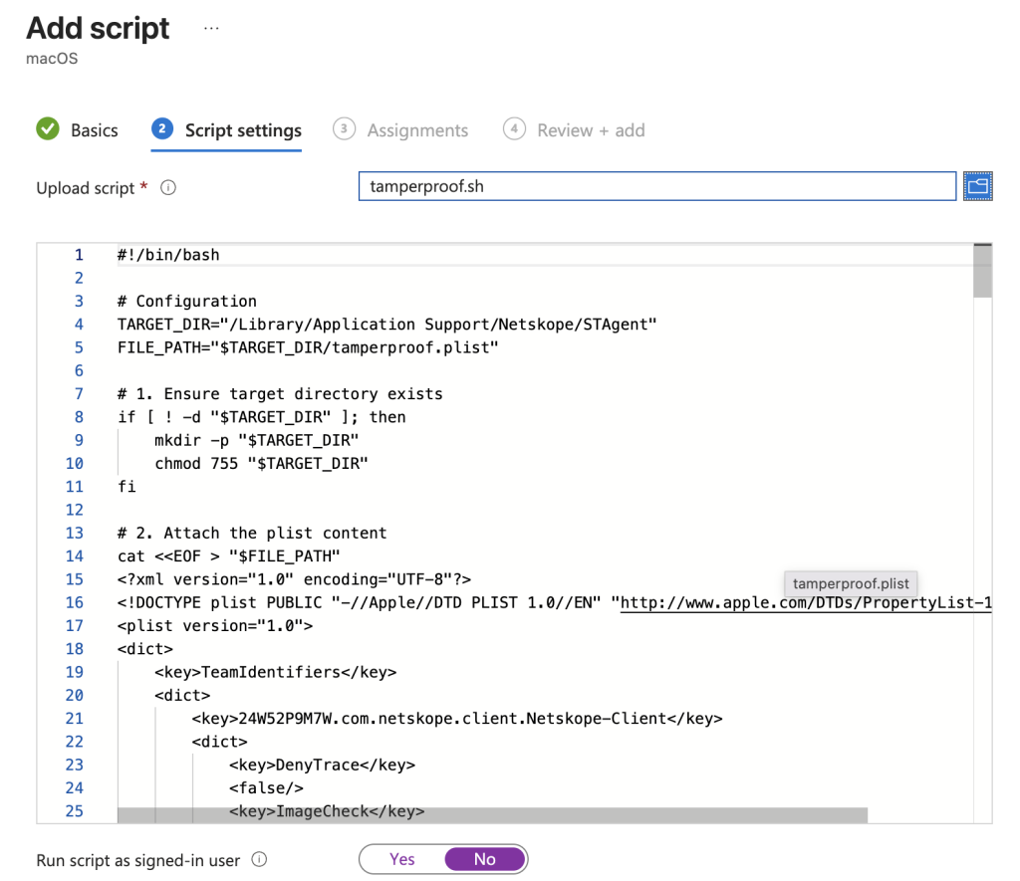Click the 24W52P9M7W.com.netskope.client key line
Image resolution: width=1020 pixels, height=881 pixels.
[456, 719]
